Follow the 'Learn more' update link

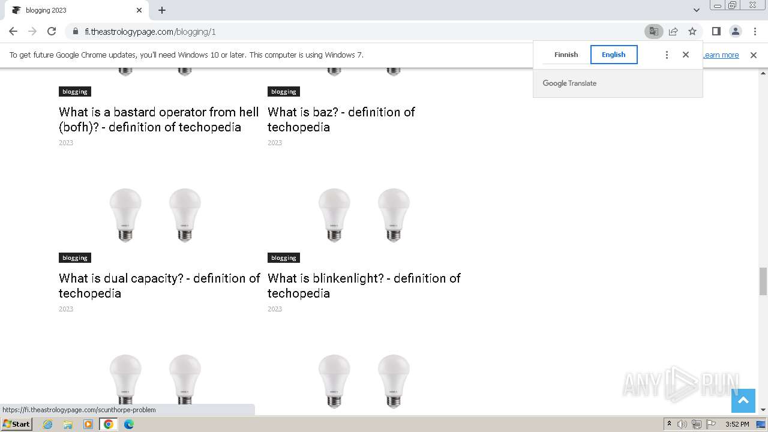click(x=721, y=55)
